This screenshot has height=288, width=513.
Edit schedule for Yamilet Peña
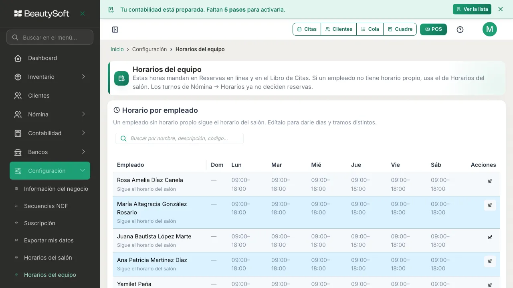click(490, 285)
